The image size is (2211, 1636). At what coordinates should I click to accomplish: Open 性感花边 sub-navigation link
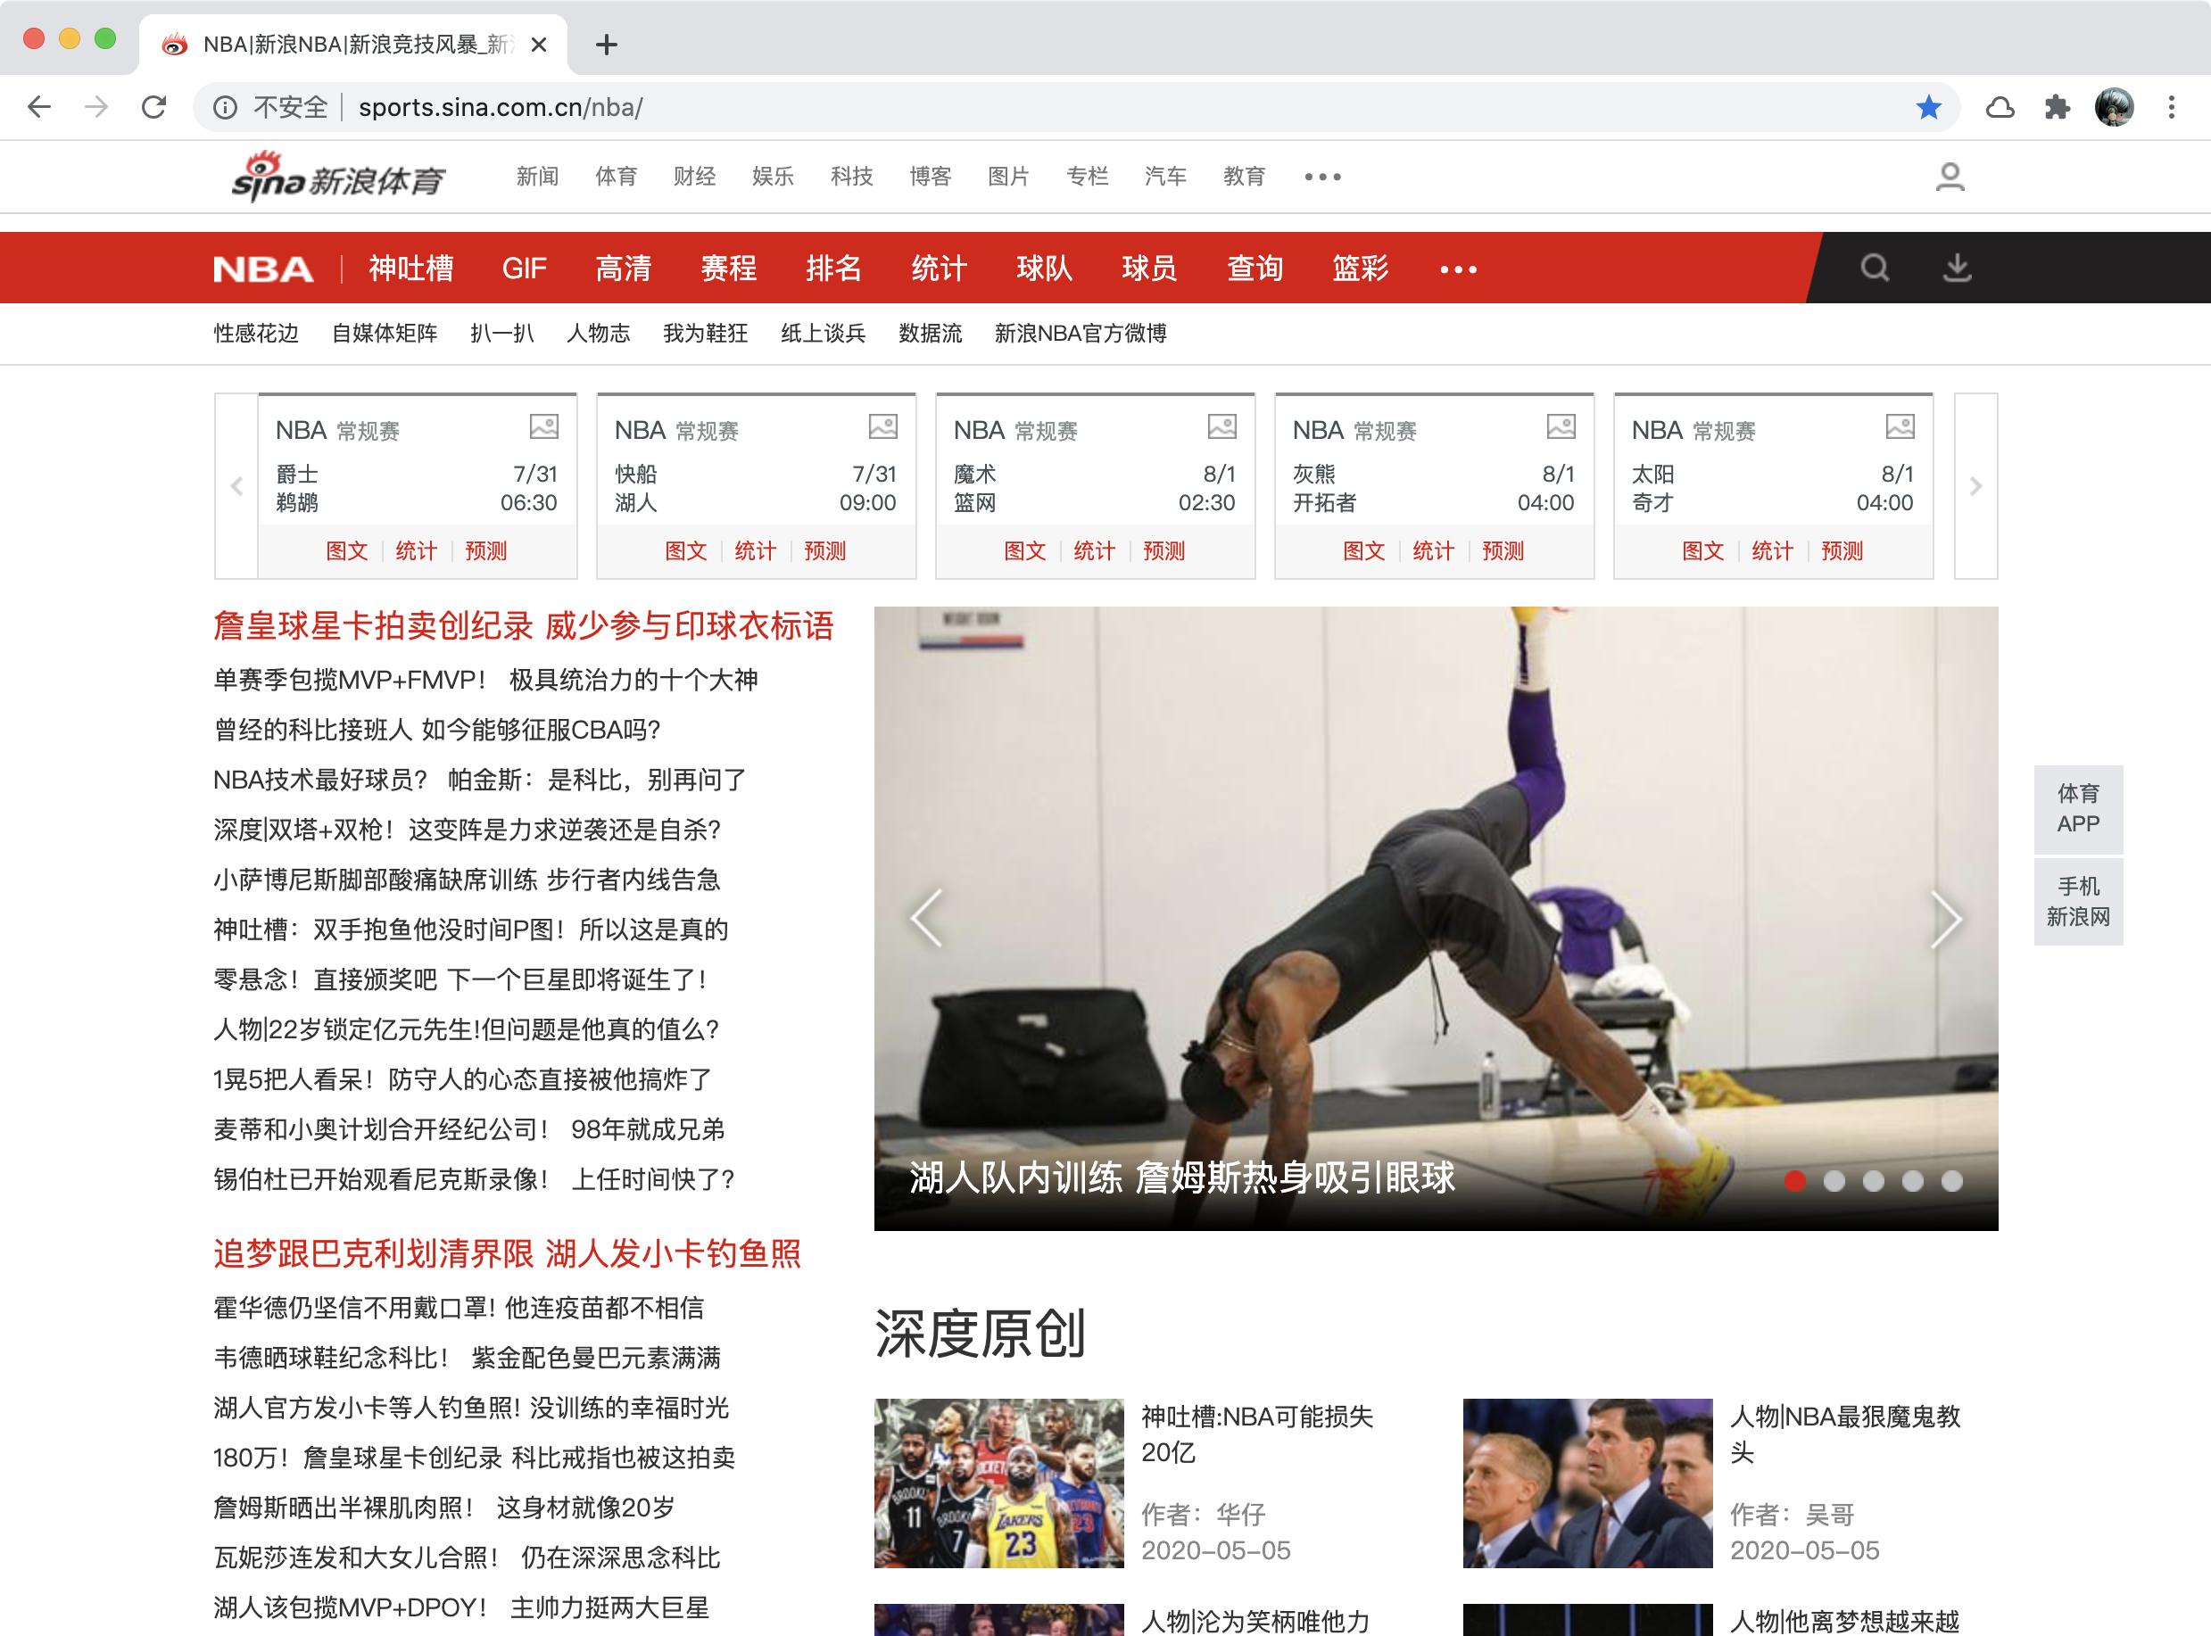click(255, 334)
